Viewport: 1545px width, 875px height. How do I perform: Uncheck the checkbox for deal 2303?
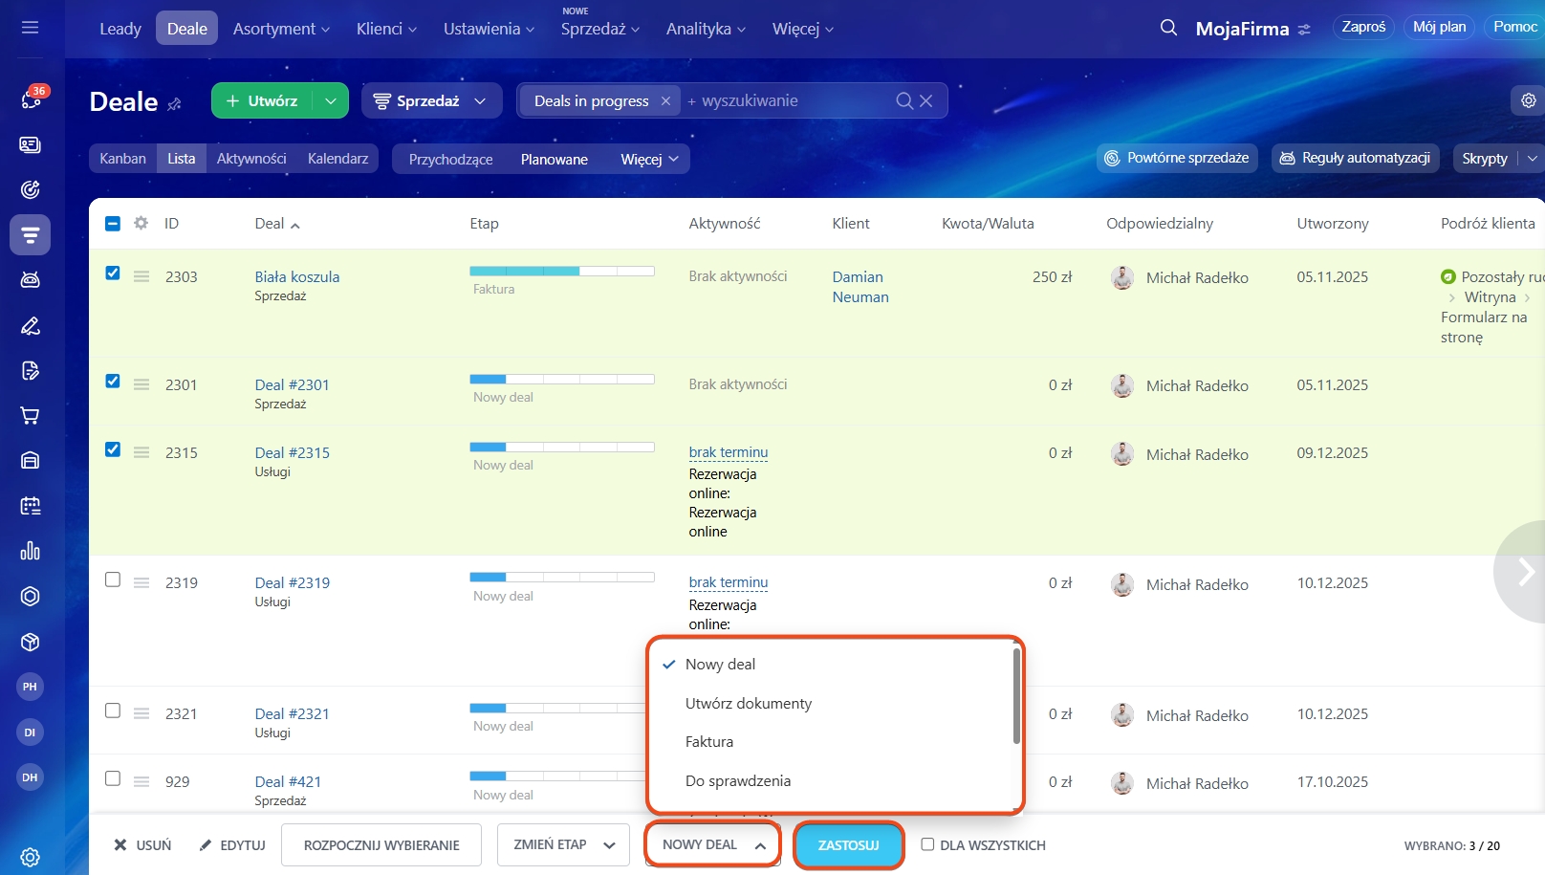[x=113, y=273]
